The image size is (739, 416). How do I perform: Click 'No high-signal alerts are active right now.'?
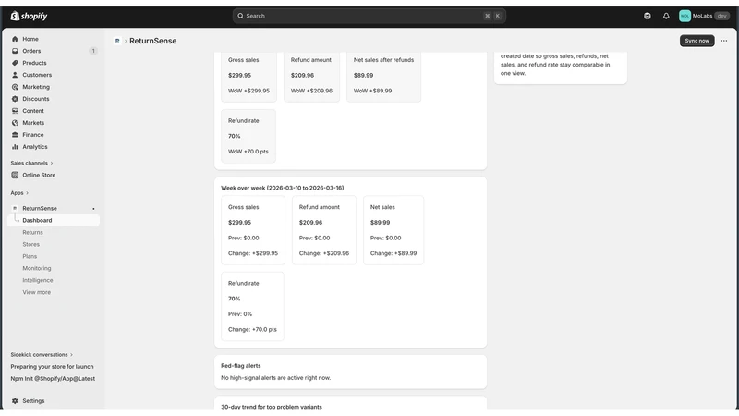(x=275, y=378)
